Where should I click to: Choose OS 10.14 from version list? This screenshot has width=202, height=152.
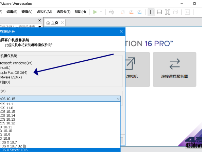[60, 116]
